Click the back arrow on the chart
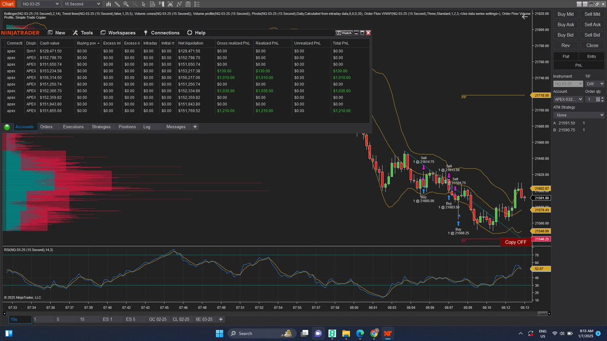 click(x=525, y=16)
